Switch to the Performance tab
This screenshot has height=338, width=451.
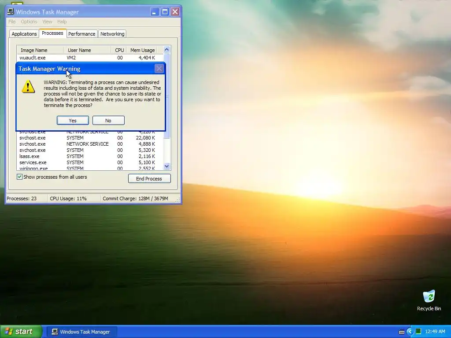(x=81, y=33)
